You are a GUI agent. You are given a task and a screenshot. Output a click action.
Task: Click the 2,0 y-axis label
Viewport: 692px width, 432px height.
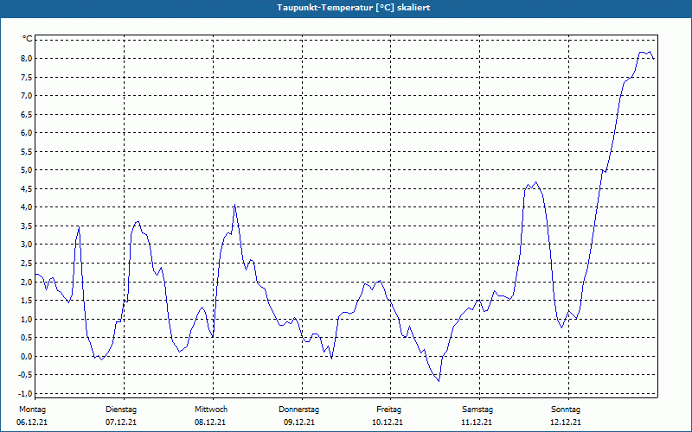click(x=27, y=282)
